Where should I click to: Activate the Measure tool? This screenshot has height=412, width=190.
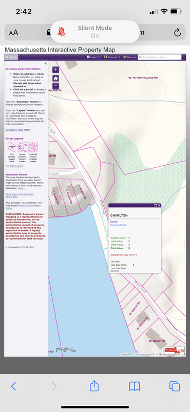tap(130, 57)
